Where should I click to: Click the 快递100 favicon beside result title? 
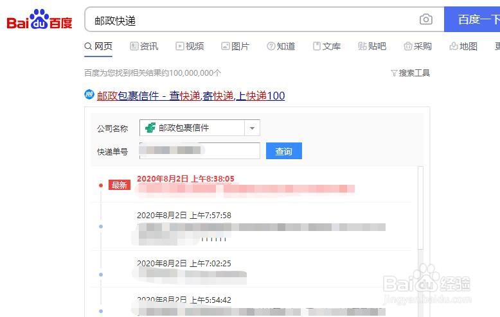point(89,94)
